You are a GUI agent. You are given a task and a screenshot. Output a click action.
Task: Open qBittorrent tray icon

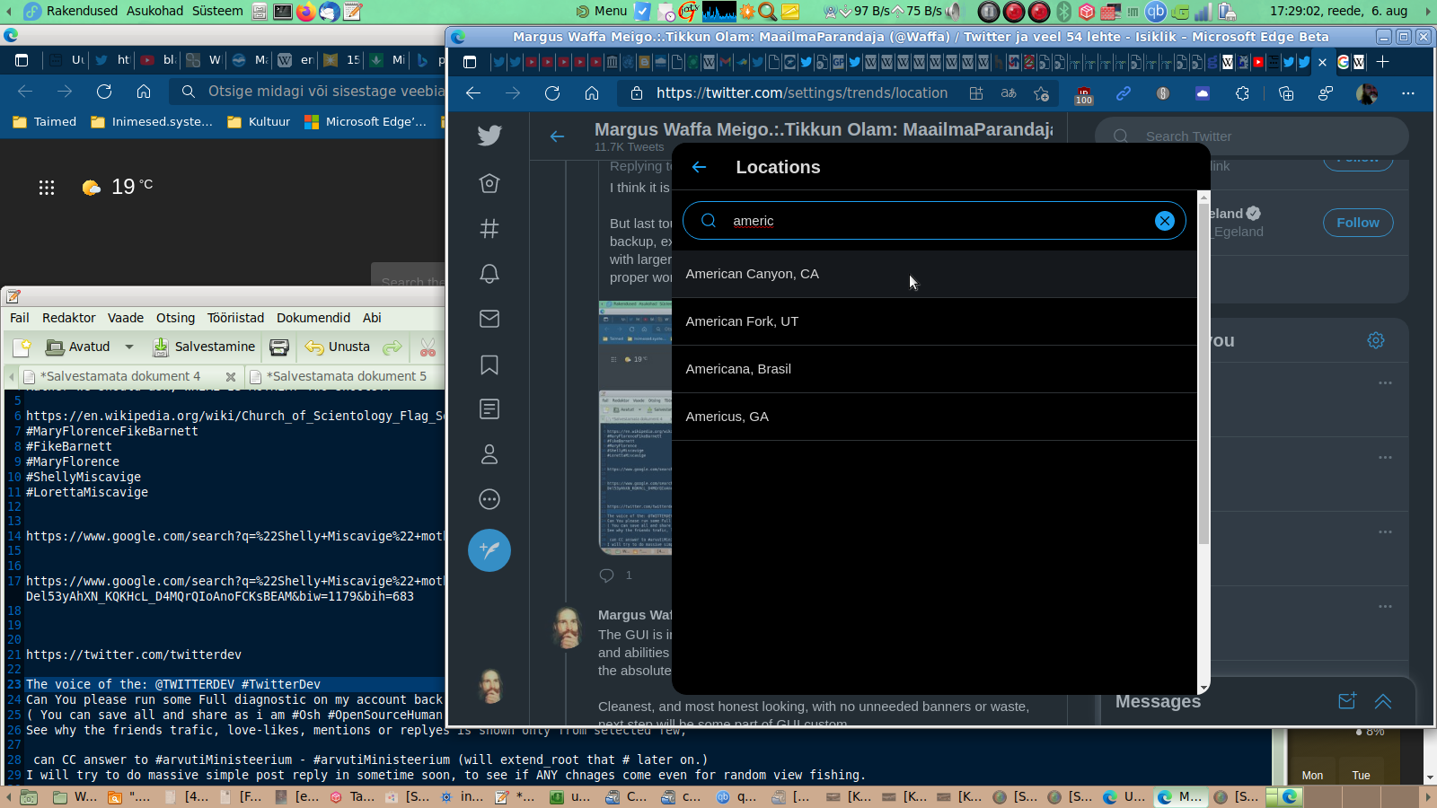tap(1155, 11)
